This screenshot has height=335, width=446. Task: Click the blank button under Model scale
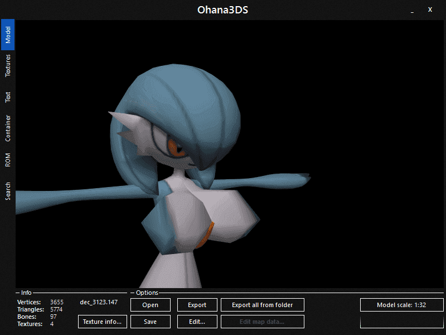pyautogui.click(x=401, y=322)
